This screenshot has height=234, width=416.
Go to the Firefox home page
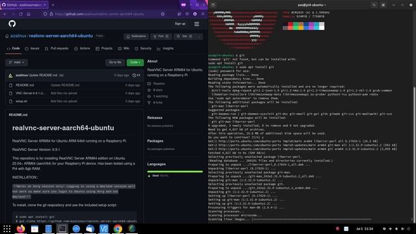(29, 14)
